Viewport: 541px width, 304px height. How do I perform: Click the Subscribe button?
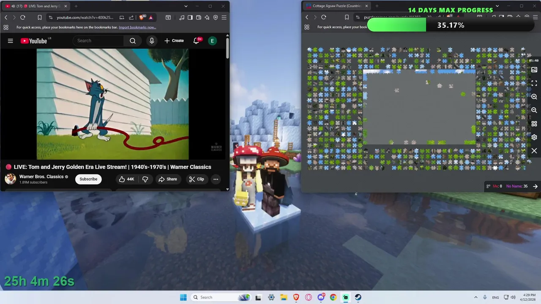(x=88, y=179)
